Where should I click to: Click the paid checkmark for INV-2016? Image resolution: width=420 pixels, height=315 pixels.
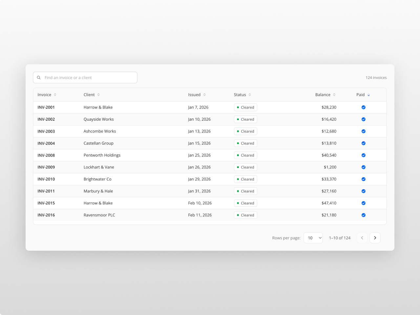pos(364,215)
